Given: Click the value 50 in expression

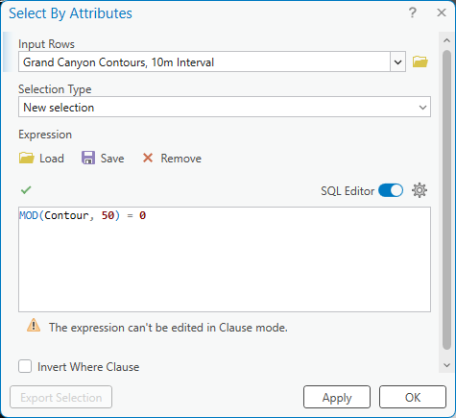Looking at the screenshot, I should (108, 215).
